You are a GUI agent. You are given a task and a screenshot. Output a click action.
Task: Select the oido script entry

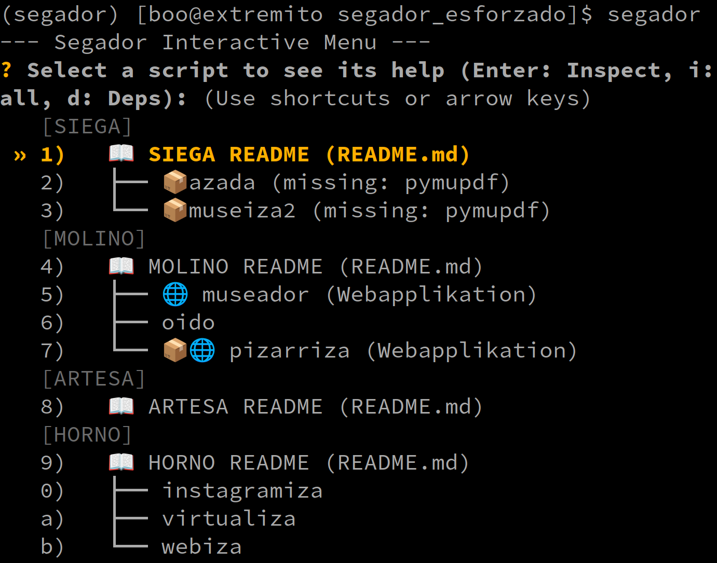pyautogui.click(x=188, y=323)
